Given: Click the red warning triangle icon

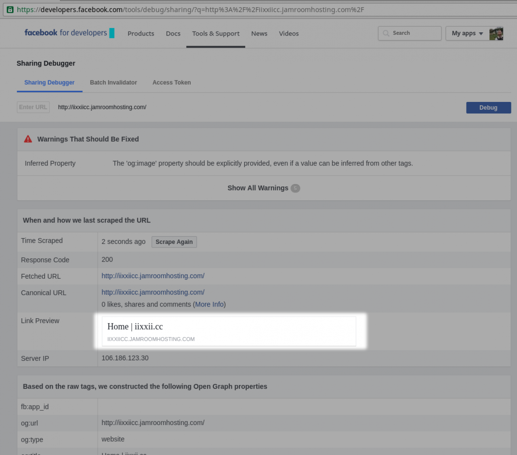Looking at the screenshot, I should [x=28, y=139].
